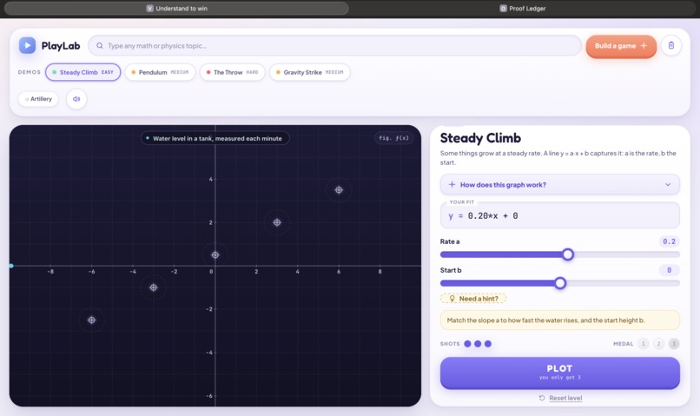This screenshot has height=416, width=700.
Task: Click the plus icon on Build a game
Action: pyautogui.click(x=644, y=45)
